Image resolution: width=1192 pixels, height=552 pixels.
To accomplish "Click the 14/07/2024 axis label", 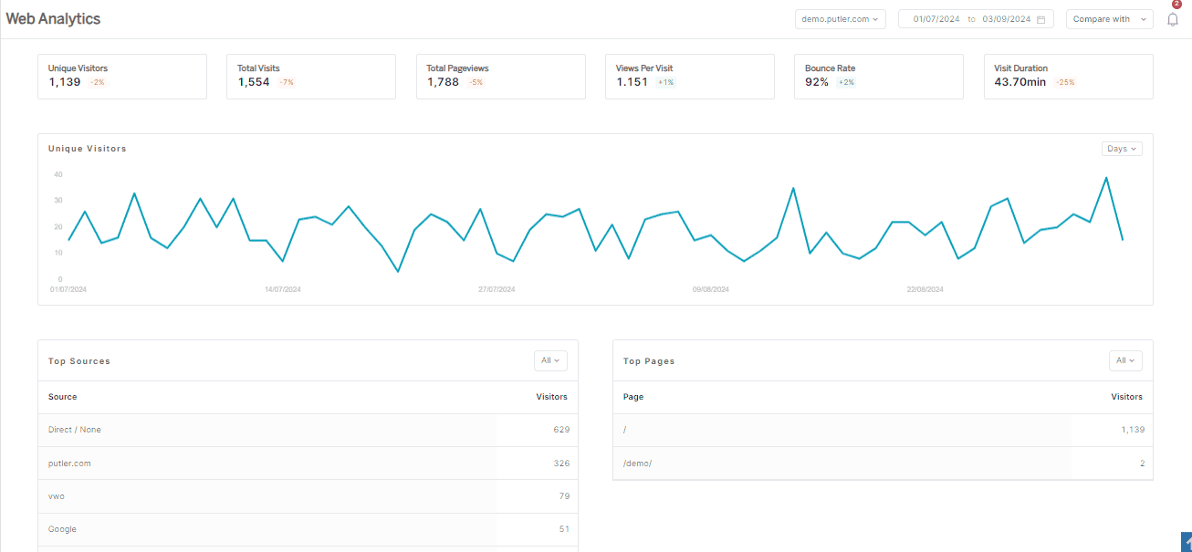I will tap(283, 289).
